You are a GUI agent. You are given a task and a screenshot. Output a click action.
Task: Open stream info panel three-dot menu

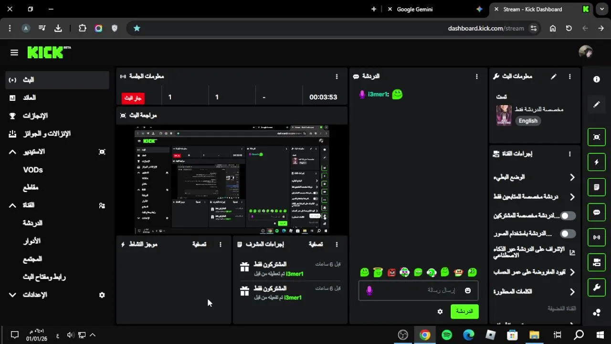(x=569, y=76)
